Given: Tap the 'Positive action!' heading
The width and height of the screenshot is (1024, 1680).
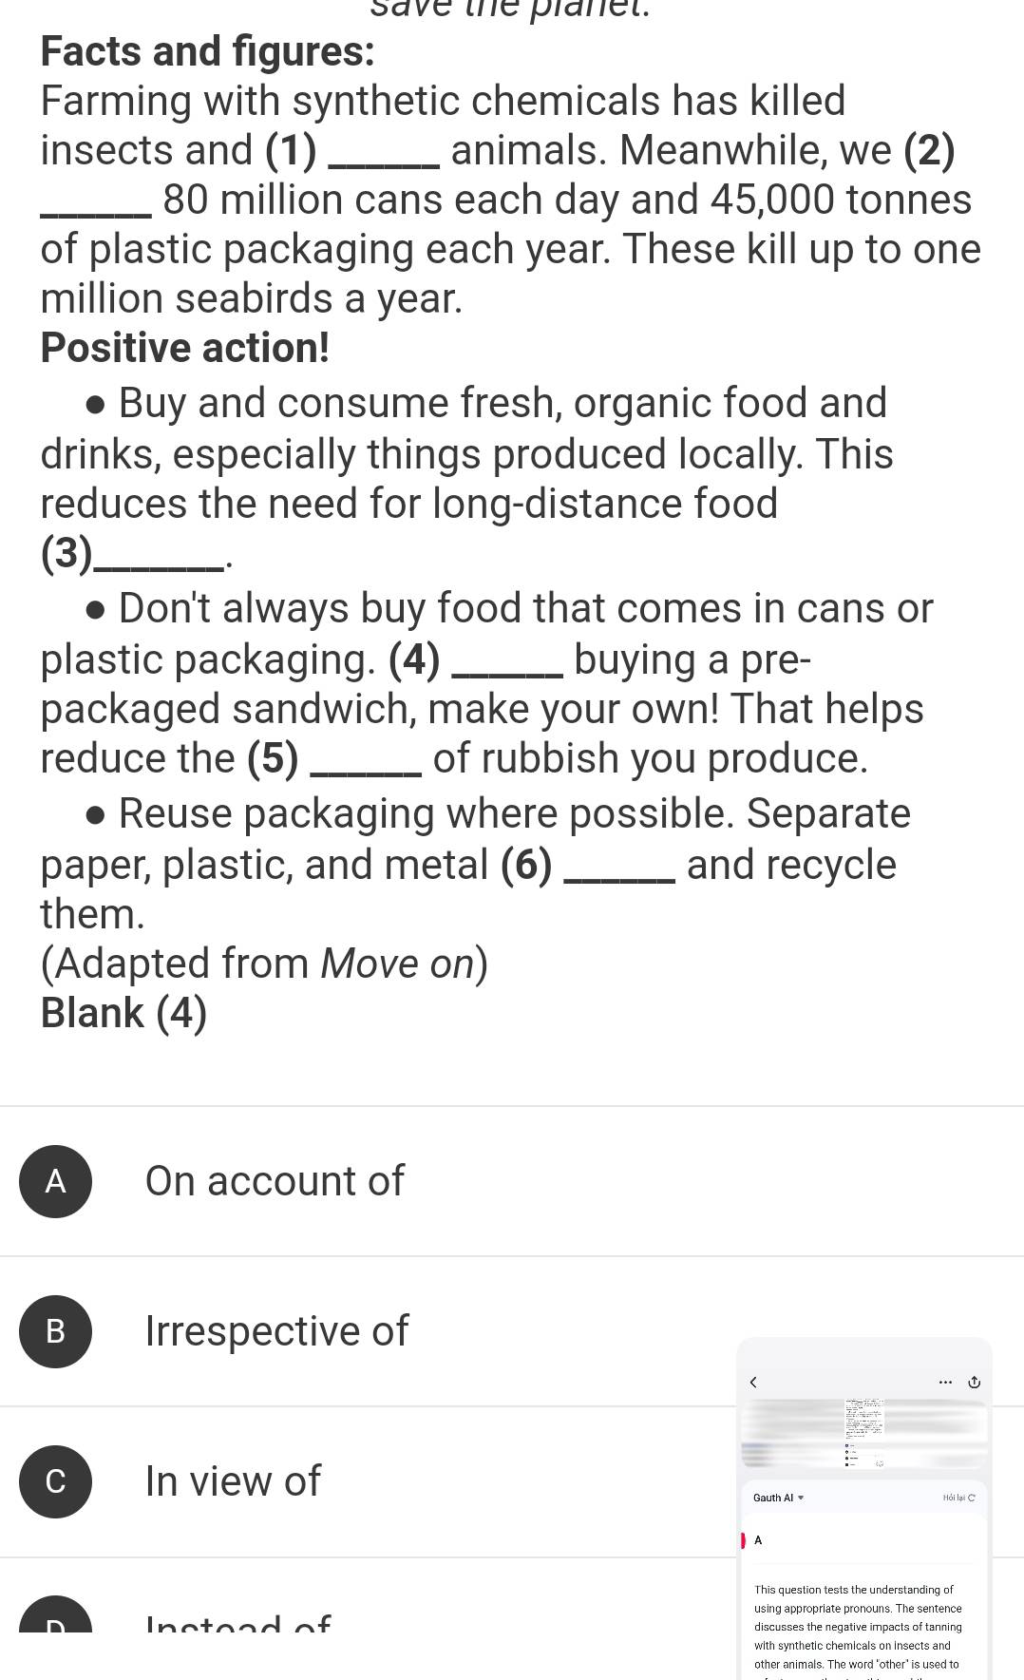Looking at the screenshot, I should click(185, 348).
